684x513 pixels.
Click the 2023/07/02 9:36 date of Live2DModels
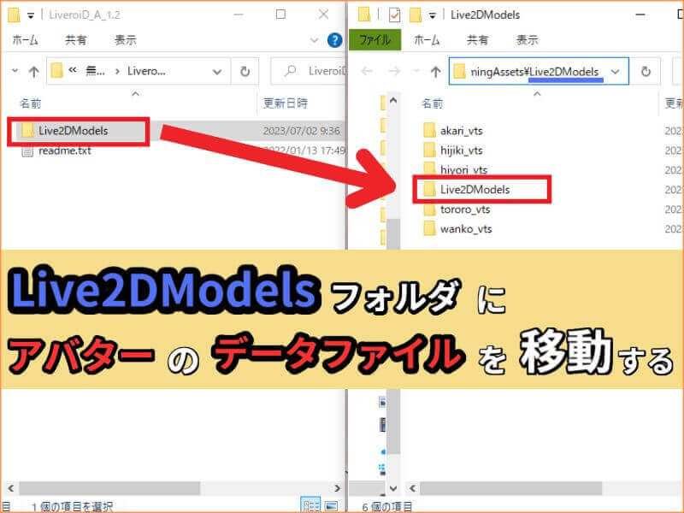tap(302, 131)
